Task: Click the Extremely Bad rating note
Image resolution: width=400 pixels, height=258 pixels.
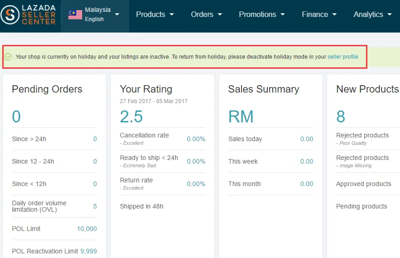Action: tap(138, 165)
